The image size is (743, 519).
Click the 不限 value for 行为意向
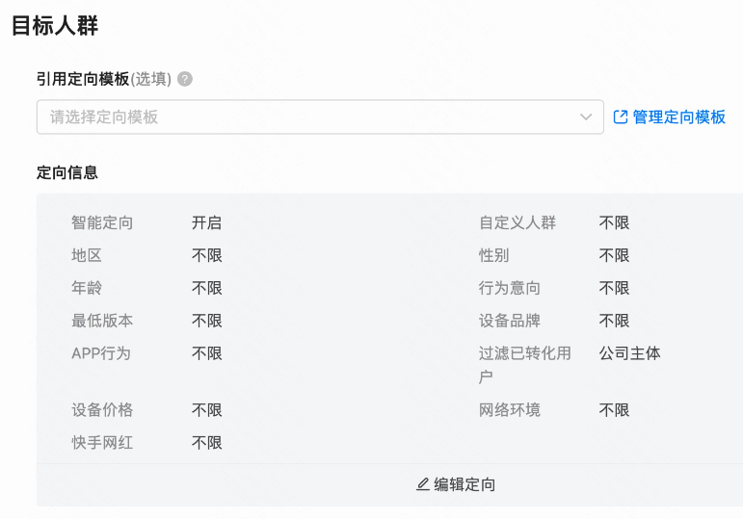tap(614, 288)
